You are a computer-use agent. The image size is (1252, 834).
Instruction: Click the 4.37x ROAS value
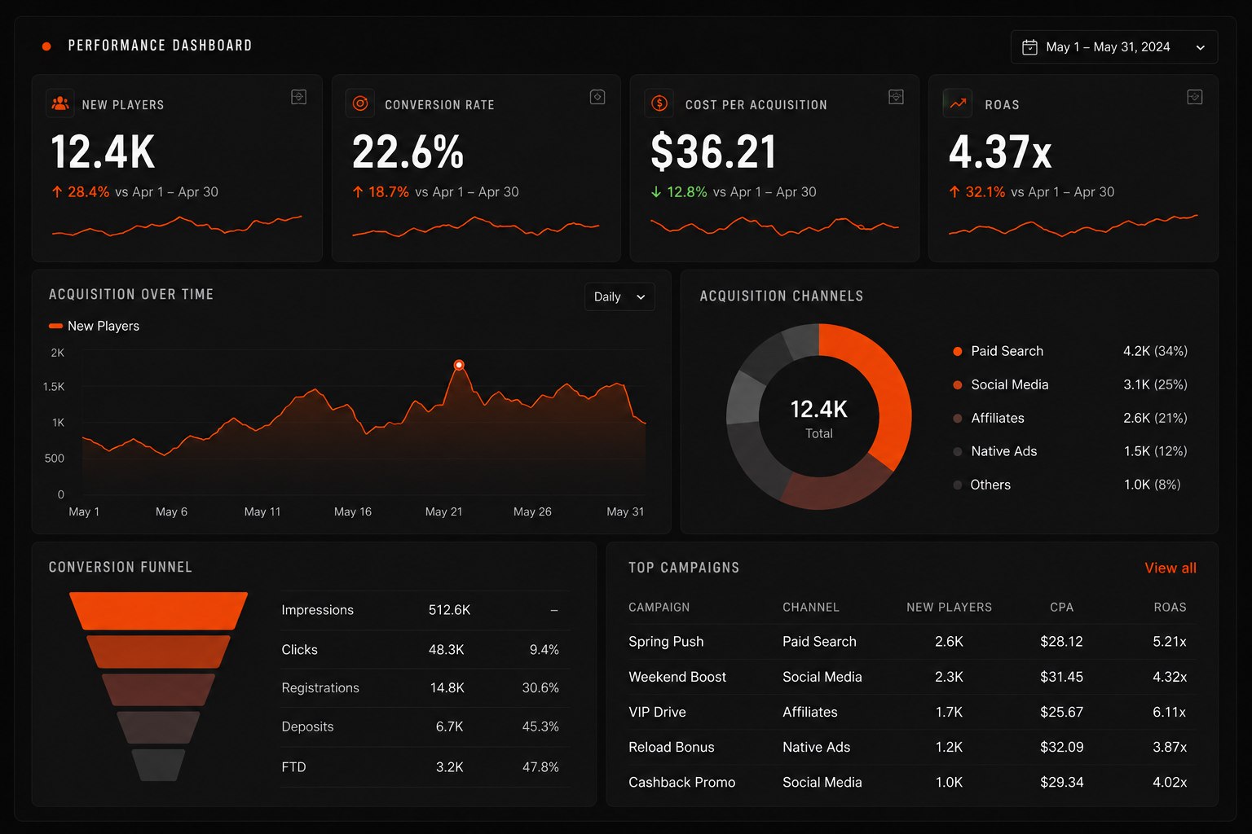click(1000, 152)
